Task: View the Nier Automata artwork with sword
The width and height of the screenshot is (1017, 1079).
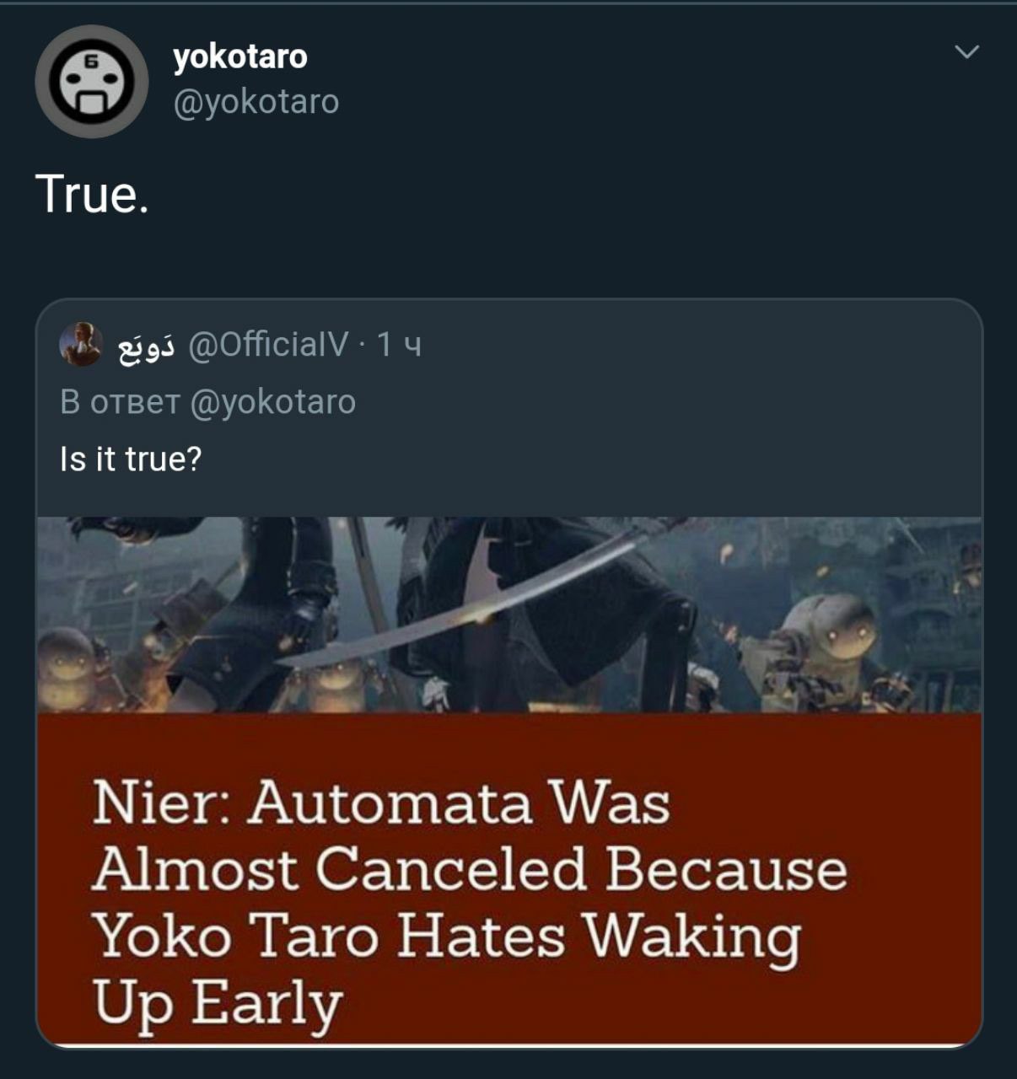Action: point(509,615)
